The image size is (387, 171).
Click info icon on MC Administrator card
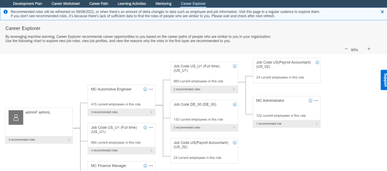coord(310,101)
